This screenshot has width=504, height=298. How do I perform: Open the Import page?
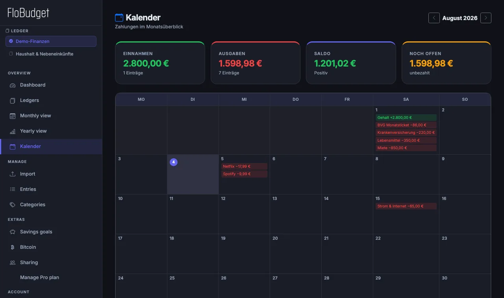coord(51,174)
